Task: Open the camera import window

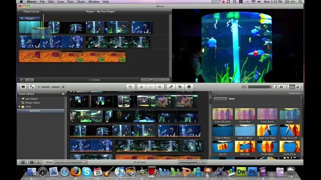Action: (23, 86)
